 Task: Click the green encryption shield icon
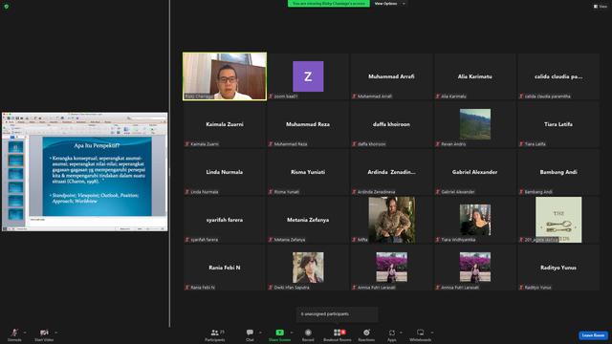pyautogui.click(x=7, y=7)
